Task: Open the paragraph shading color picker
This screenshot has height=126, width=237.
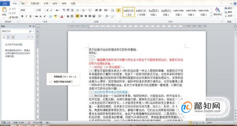Action: pos(109,16)
